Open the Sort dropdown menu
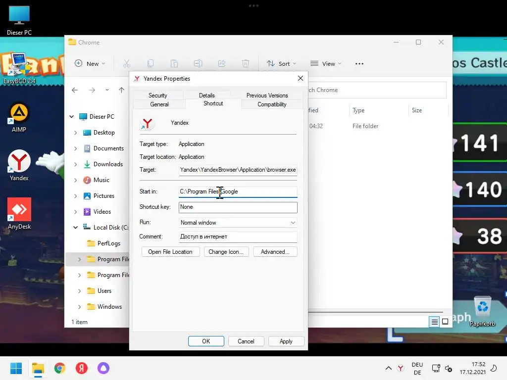The height and width of the screenshot is (380, 507). coord(281,64)
